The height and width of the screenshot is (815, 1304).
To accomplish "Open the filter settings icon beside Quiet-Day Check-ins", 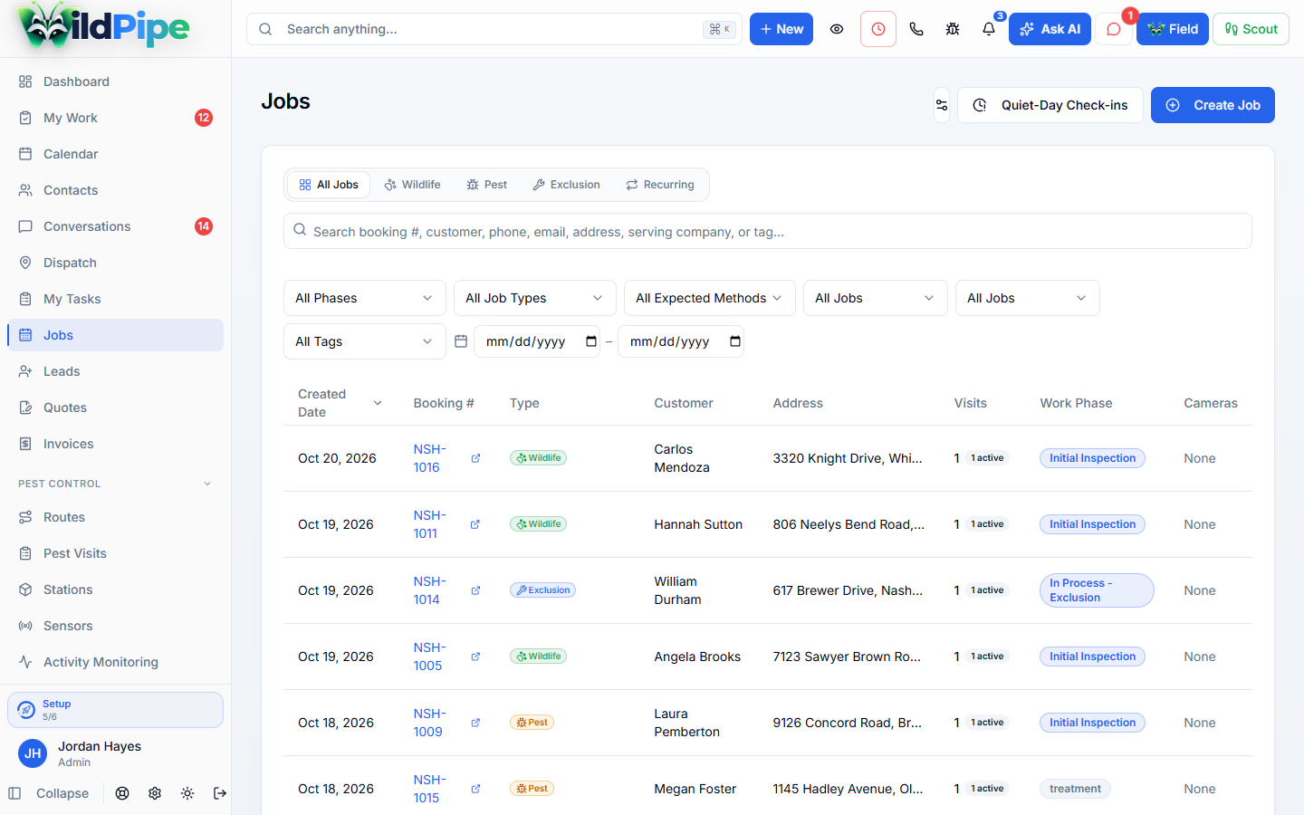I will [x=942, y=105].
